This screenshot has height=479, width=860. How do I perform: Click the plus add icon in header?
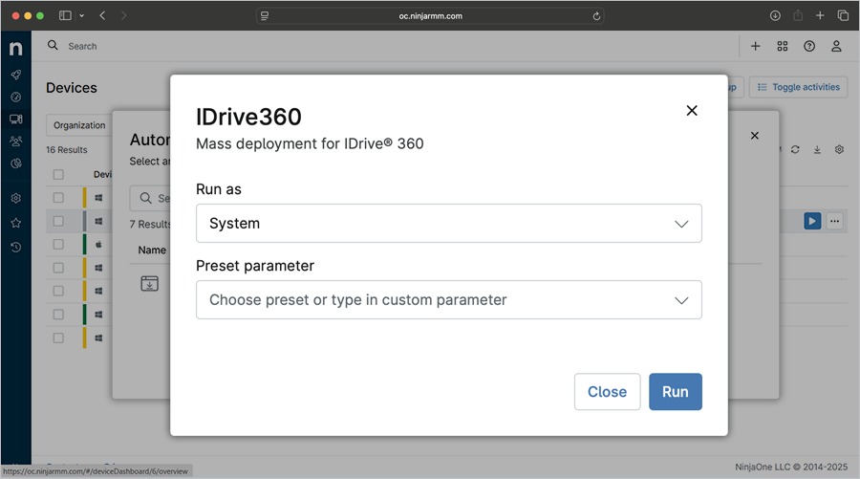[x=755, y=46]
